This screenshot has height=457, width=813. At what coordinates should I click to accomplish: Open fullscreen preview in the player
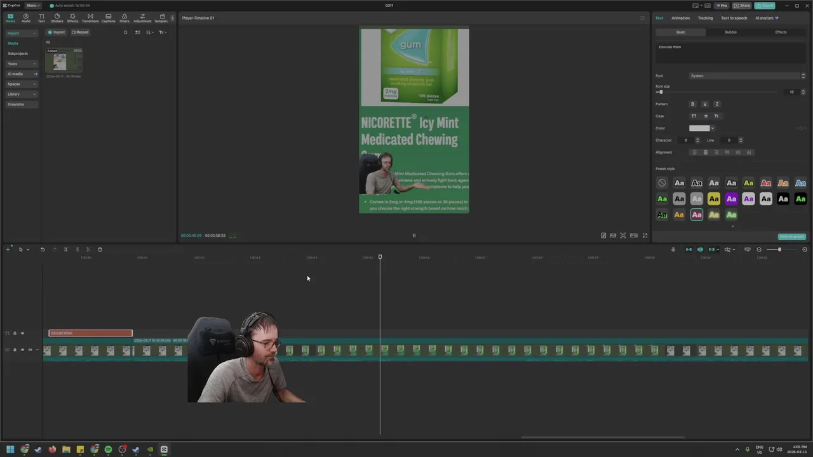tap(645, 235)
